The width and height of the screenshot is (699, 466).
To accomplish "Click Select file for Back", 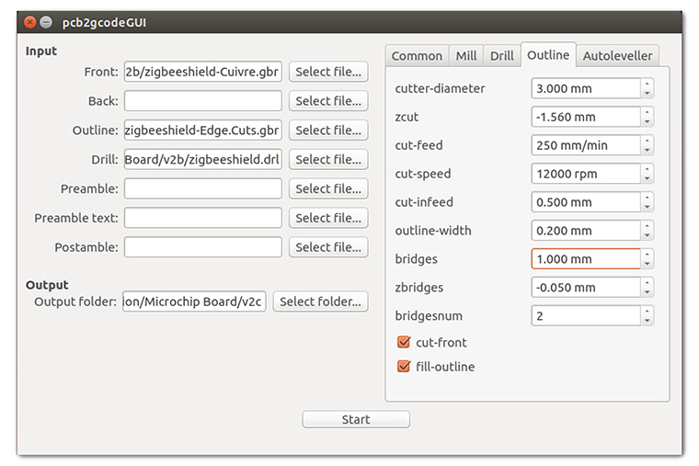I will tap(328, 101).
